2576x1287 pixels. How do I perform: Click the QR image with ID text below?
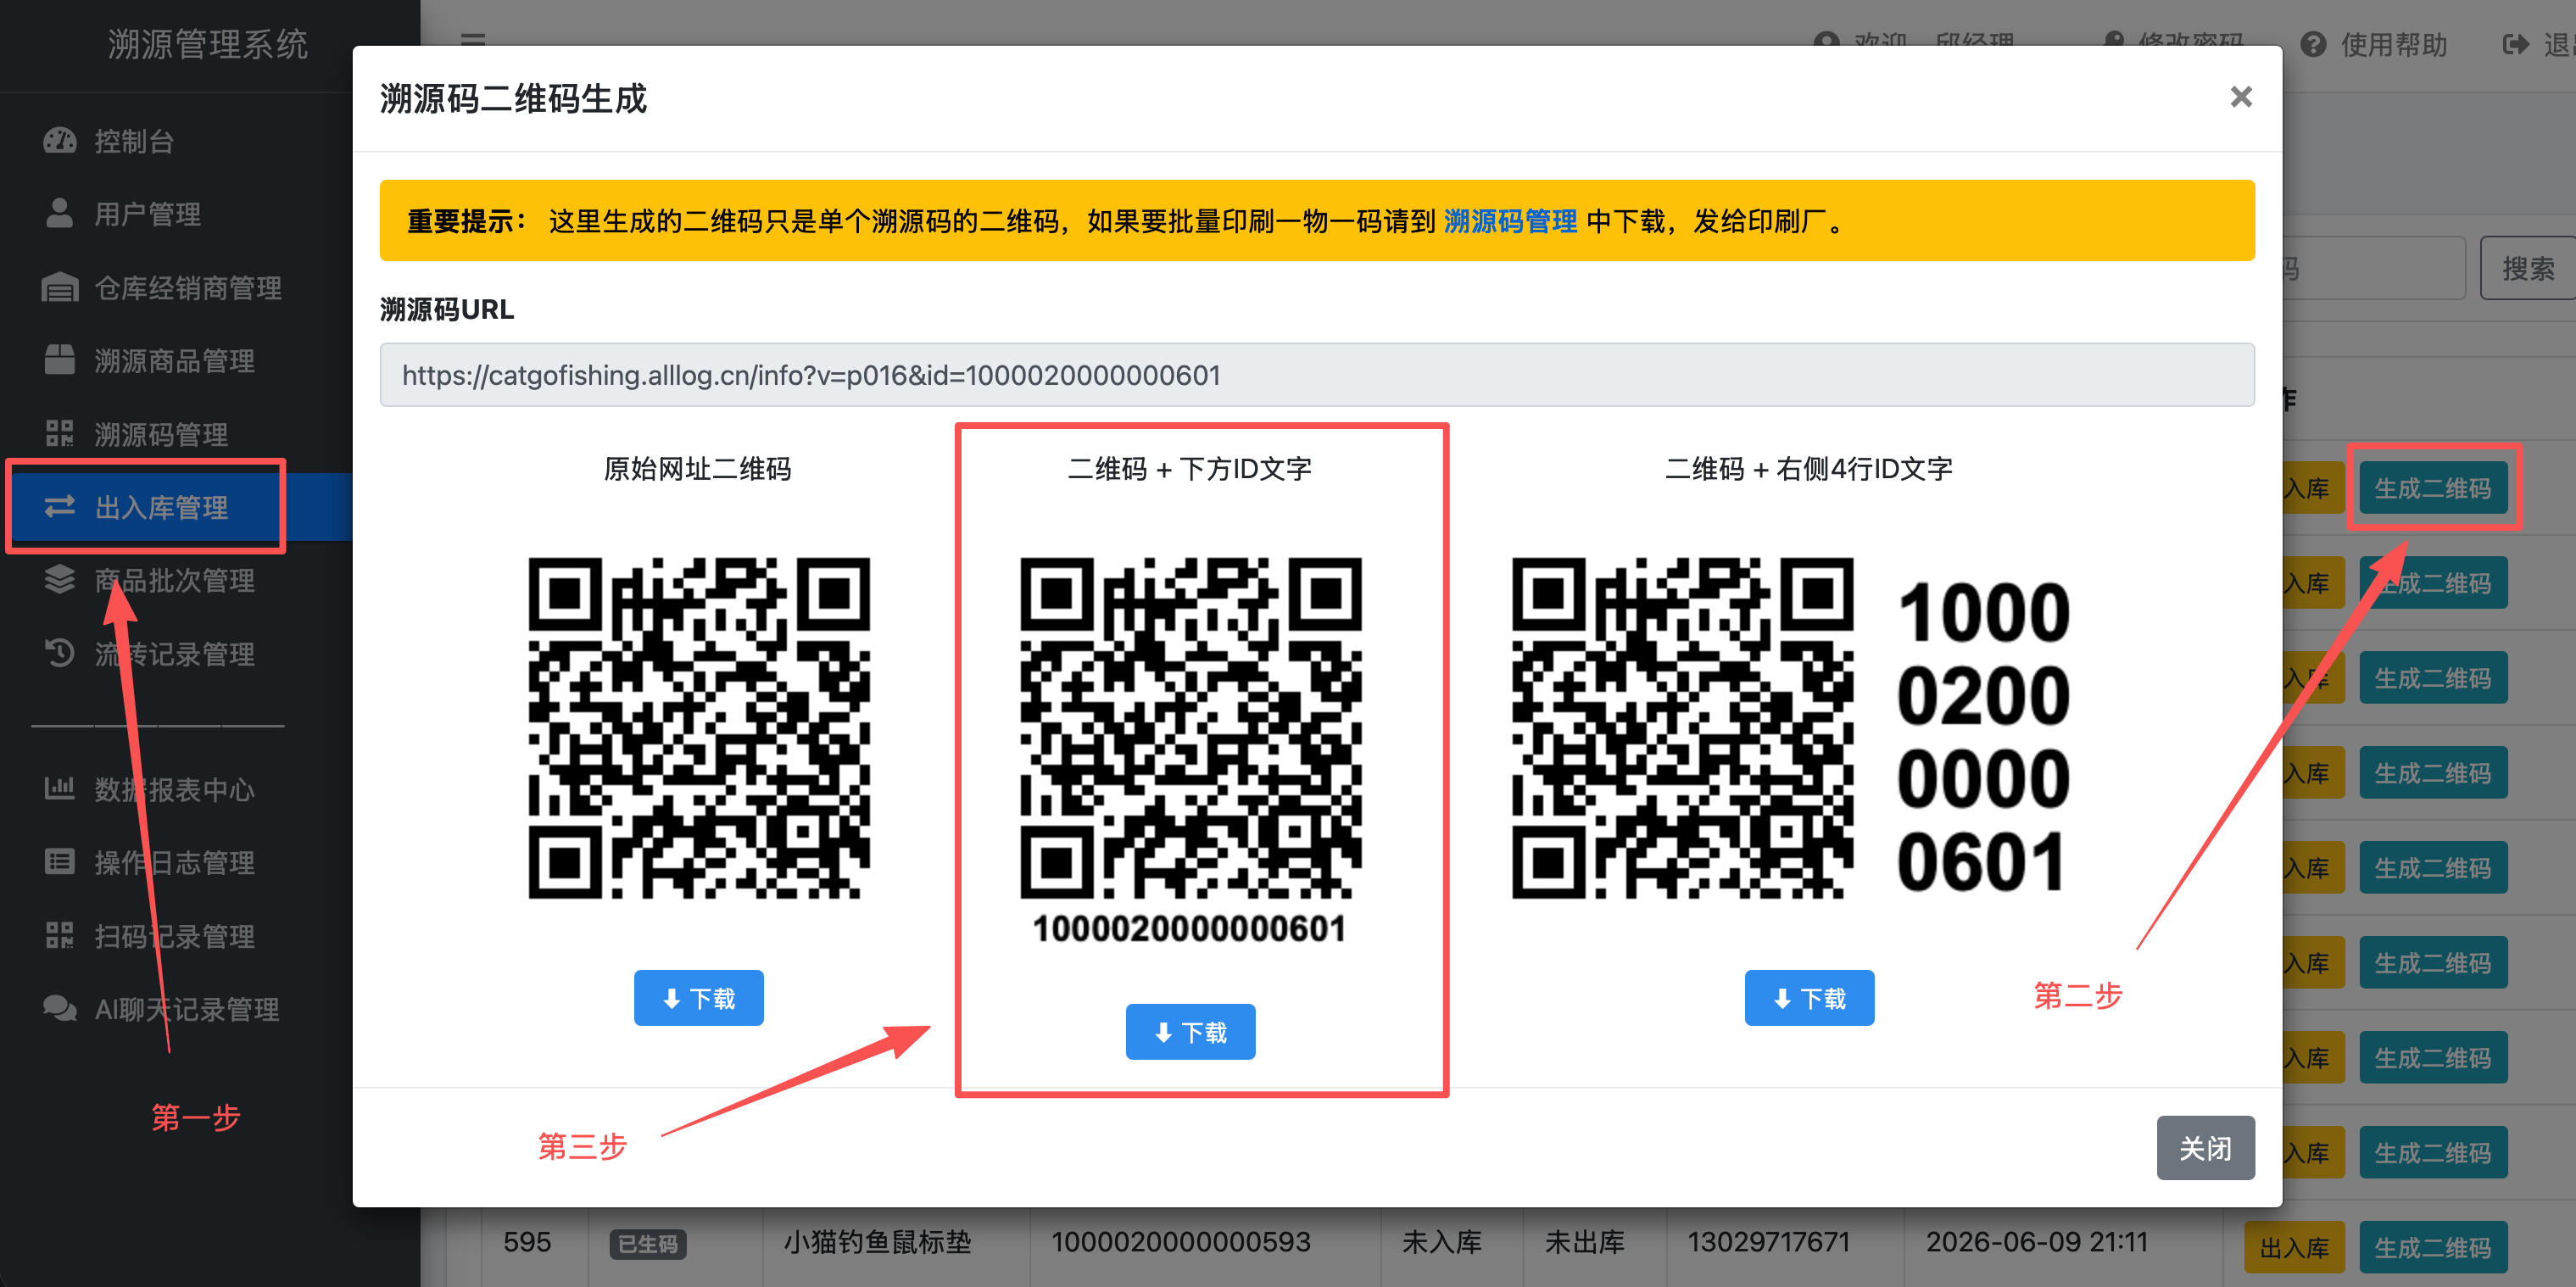[x=1190, y=750]
